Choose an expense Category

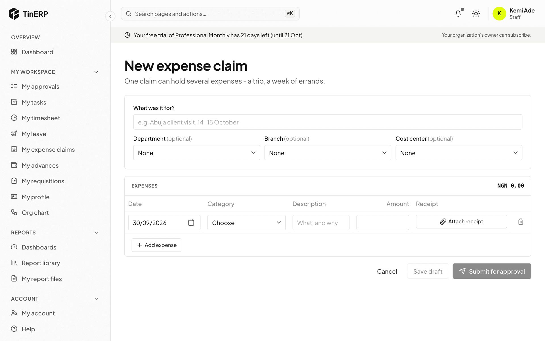coord(246,223)
